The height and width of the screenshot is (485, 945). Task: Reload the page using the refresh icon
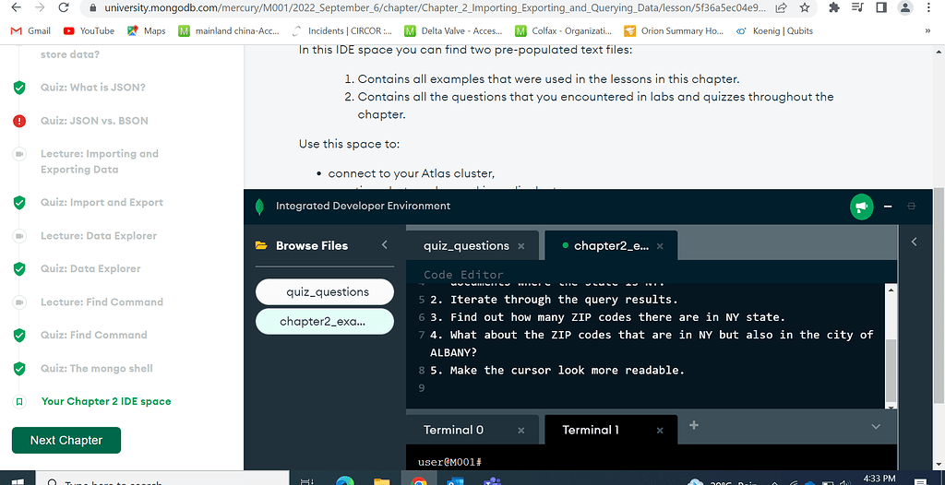tap(63, 7)
